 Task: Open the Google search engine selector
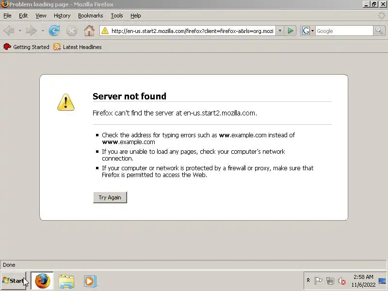(x=307, y=31)
